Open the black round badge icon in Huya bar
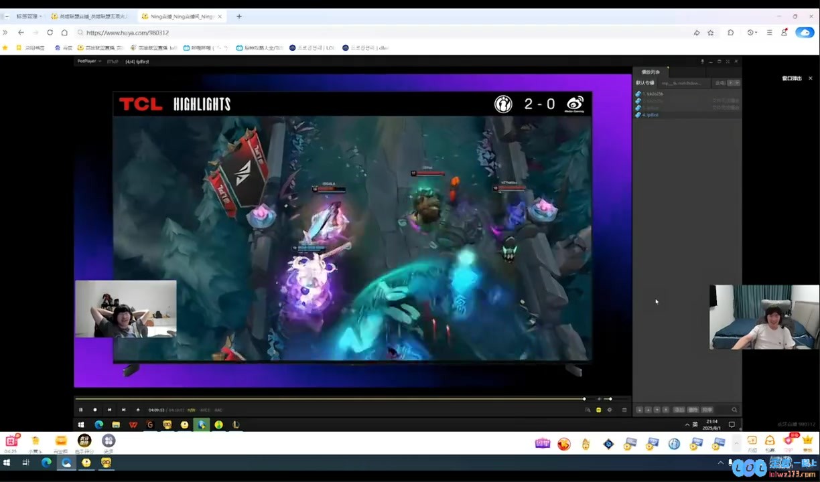The width and height of the screenshot is (820, 482). (x=84, y=440)
